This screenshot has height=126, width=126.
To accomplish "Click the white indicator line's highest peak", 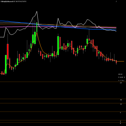I will 37,11.
